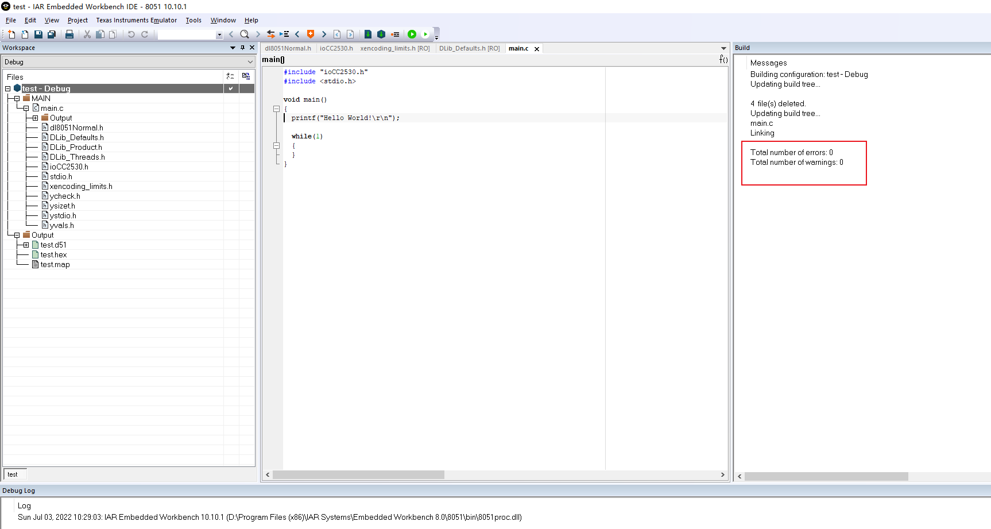Cut selection using scissors icon
The width and height of the screenshot is (991, 529).
[87, 34]
